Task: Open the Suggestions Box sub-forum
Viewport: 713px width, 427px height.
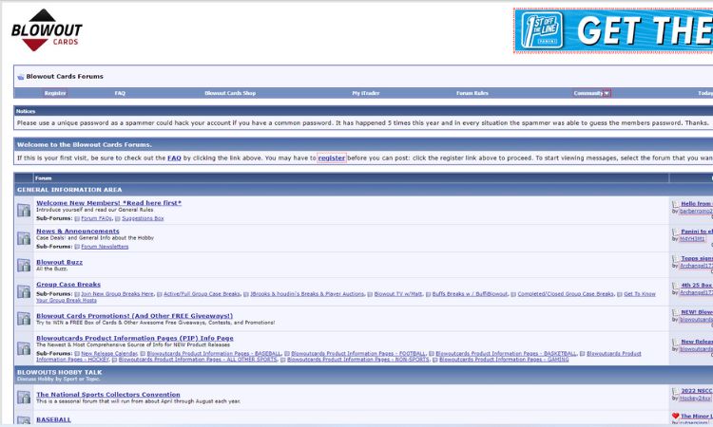Action: (x=143, y=218)
